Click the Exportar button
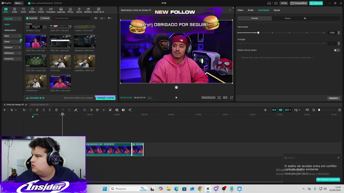Screen dimensions: 344x193 click(x=316, y=3)
